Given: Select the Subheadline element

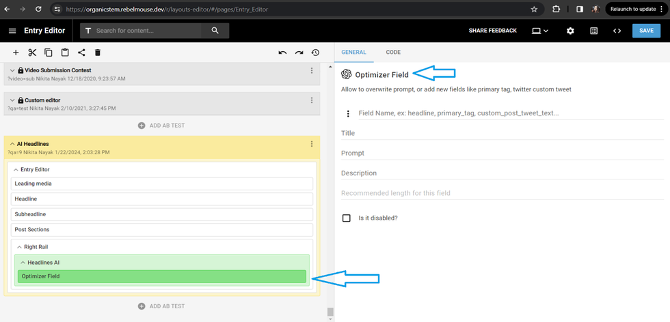Looking at the screenshot, I should (161, 214).
